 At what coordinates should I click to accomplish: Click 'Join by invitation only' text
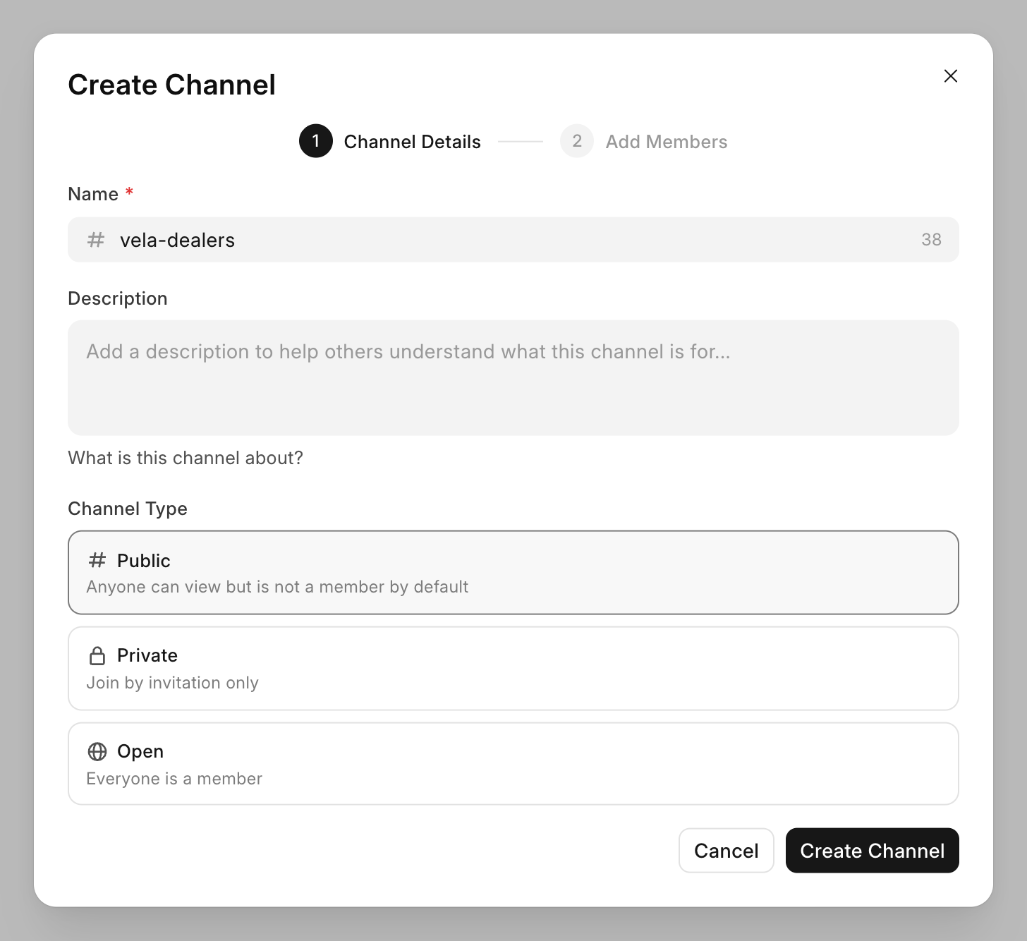[173, 683]
